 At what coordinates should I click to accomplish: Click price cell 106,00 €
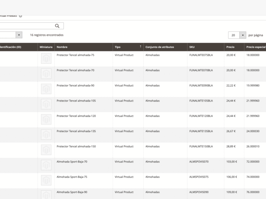tap(232, 177)
